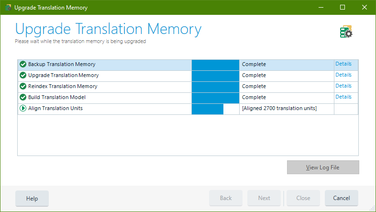Open Help for the upgrade wizard

click(x=32, y=198)
